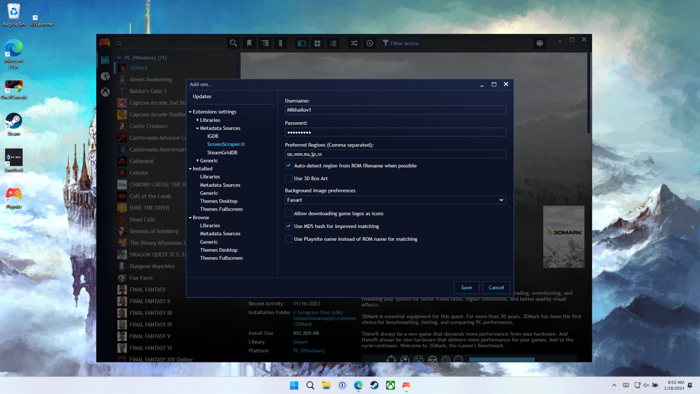The width and height of the screenshot is (700, 394).
Task: Uncheck Use MD5 hash for improved matching
Action: (288, 226)
